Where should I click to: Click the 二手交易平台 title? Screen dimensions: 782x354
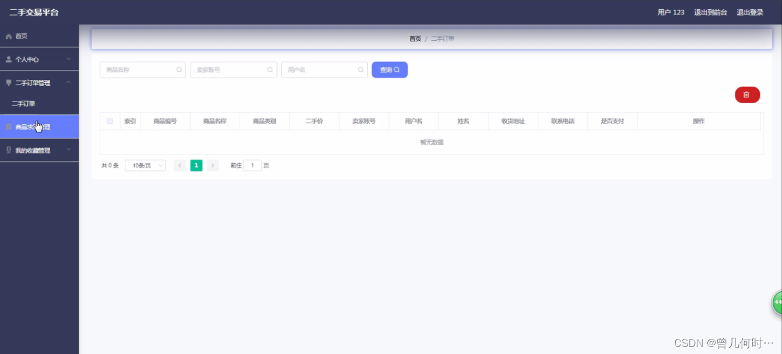[x=34, y=12]
